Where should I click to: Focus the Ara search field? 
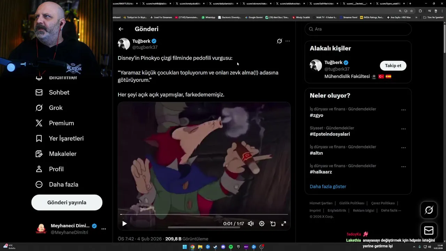point(358,29)
